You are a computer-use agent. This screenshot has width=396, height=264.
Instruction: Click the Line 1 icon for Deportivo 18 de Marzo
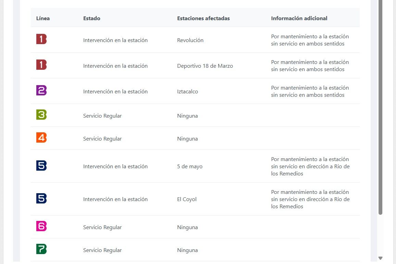coord(41,65)
